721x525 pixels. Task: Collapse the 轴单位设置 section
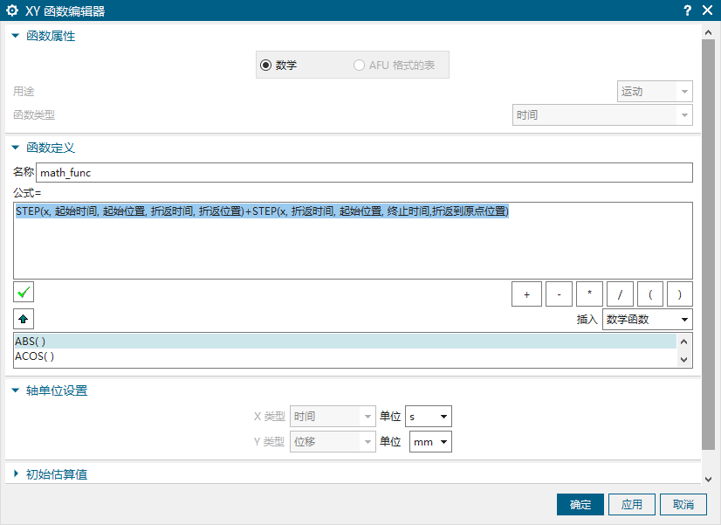(16, 390)
